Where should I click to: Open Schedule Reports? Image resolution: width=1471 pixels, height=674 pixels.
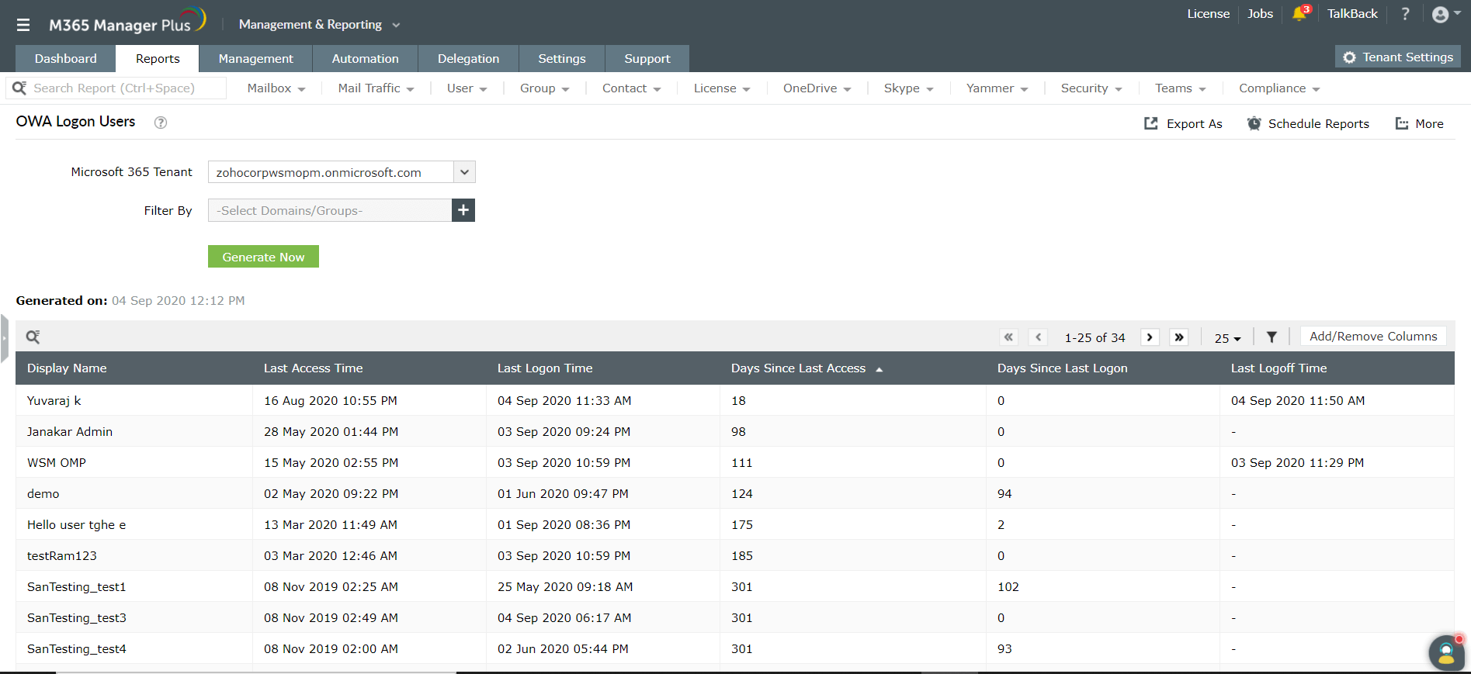[1308, 123]
